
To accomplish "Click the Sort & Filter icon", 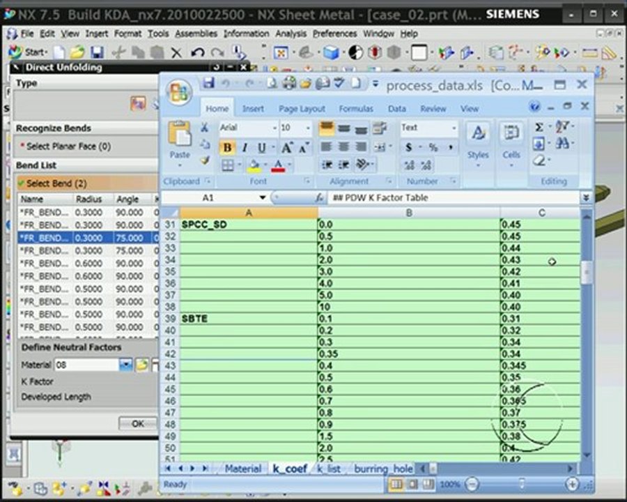I will [562, 126].
